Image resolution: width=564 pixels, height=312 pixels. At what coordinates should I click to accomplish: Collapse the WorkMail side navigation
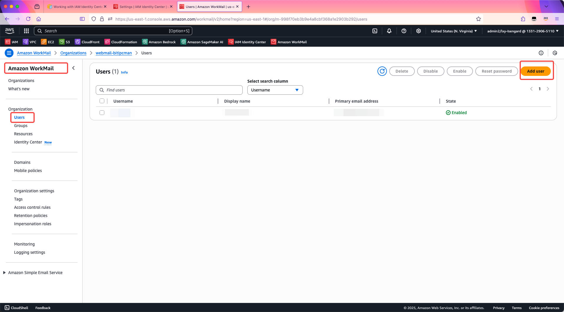point(73,68)
